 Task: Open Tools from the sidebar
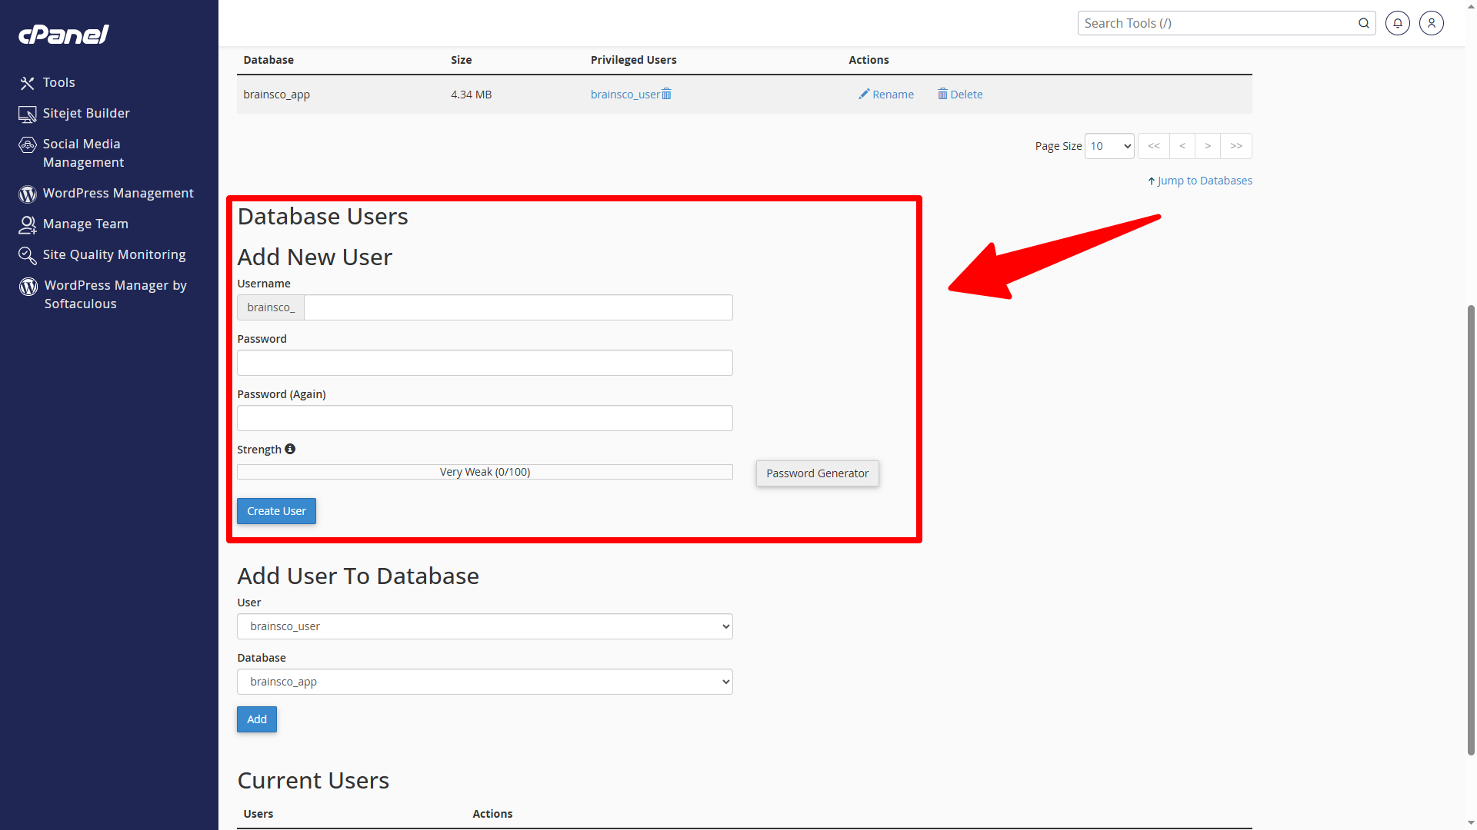[x=58, y=82]
